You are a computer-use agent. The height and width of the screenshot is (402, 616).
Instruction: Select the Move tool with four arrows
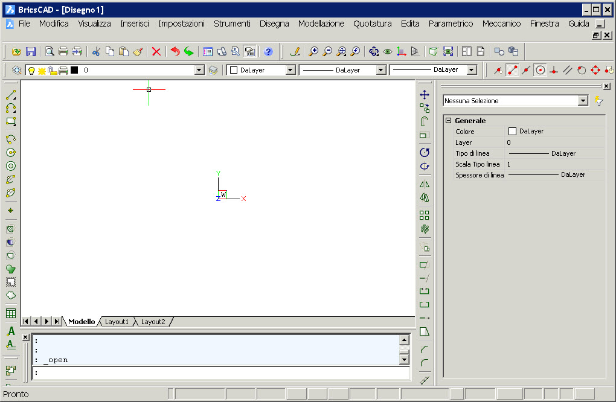[425, 95]
